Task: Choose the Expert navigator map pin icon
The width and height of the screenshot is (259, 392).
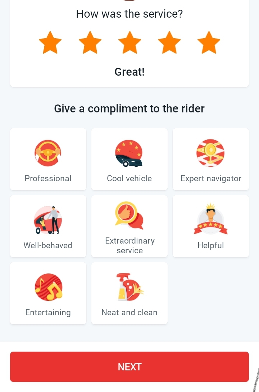Action: pyautogui.click(x=210, y=153)
